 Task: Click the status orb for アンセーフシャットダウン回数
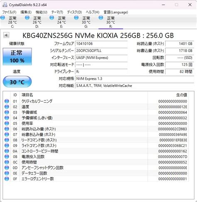point(7,168)
